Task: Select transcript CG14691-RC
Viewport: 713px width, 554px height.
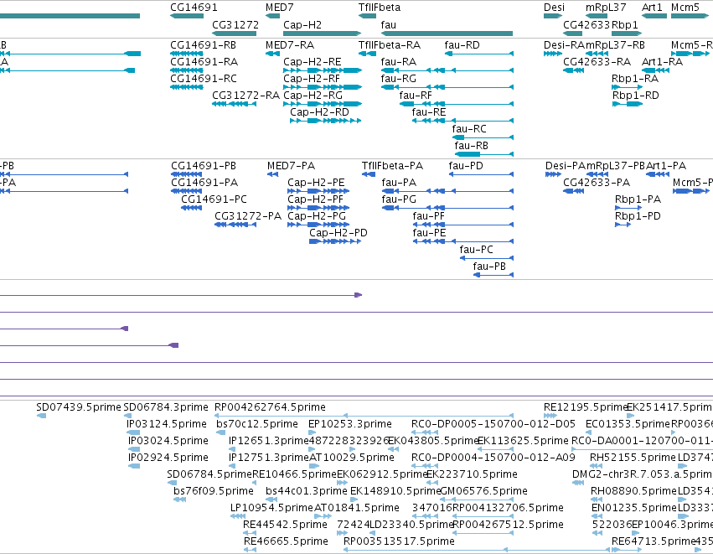Action: (x=204, y=78)
